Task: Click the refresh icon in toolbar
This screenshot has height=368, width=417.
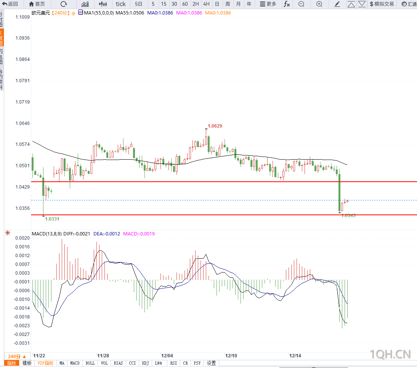Action: pyautogui.click(x=64, y=4)
